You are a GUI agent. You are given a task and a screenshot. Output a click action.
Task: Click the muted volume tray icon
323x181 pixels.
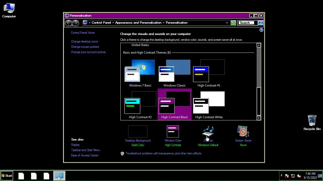[299, 176]
